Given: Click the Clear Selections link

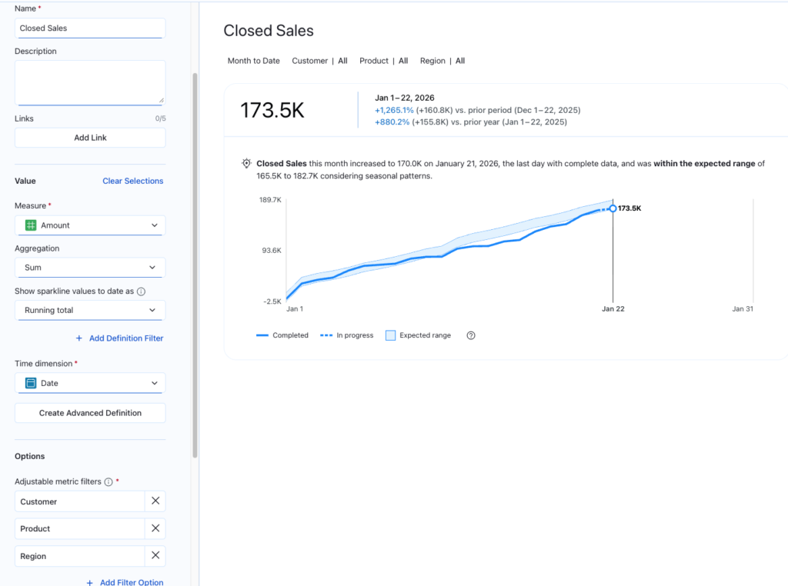Looking at the screenshot, I should click(x=132, y=181).
